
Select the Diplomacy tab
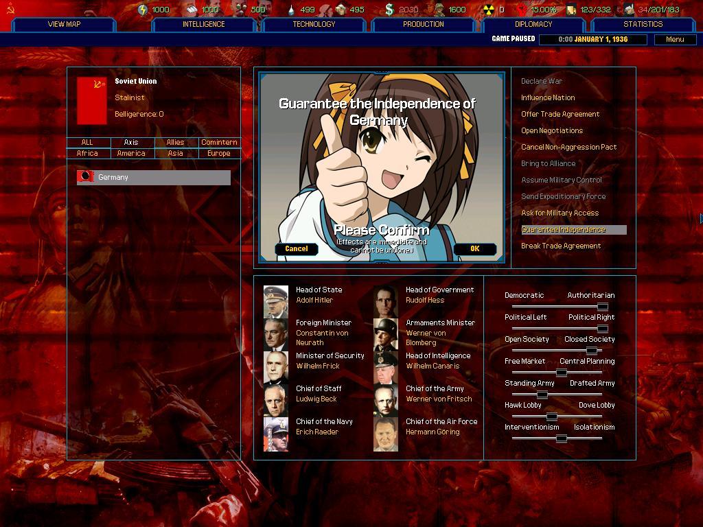533,24
